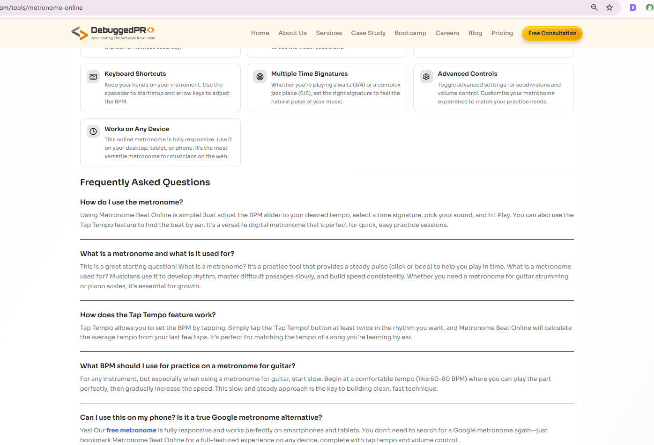Click the DebuggedPR logo
Viewport: 654px width, 445px height.
(113, 33)
